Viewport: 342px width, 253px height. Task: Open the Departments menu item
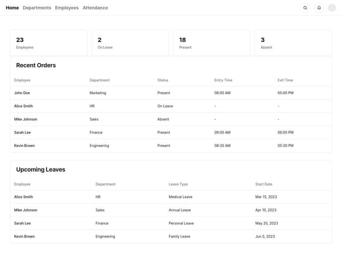pyautogui.click(x=37, y=8)
